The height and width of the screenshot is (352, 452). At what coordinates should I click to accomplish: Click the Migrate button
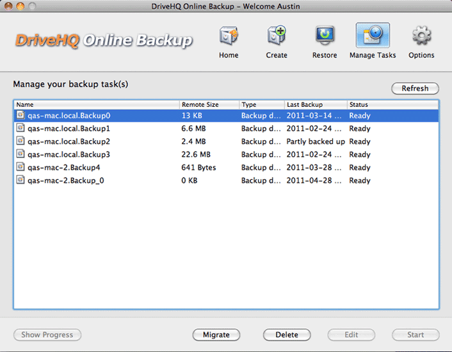coord(216,335)
